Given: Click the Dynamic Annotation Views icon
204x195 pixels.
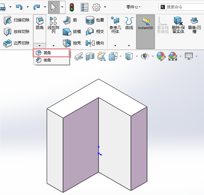Looking at the screenshot, I should tap(102, 56).
